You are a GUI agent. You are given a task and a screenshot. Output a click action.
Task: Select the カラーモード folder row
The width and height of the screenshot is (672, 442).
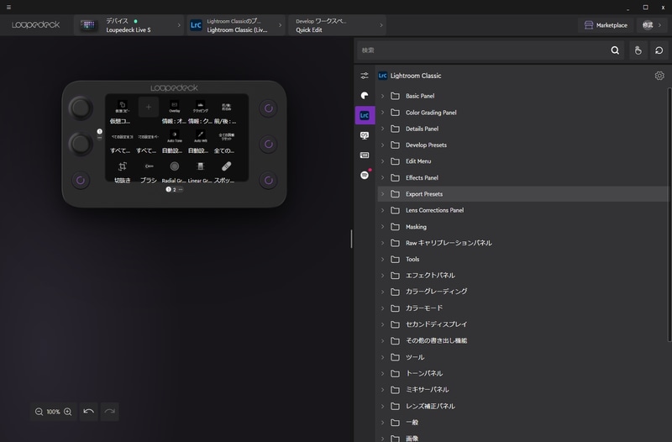point(522,308)
